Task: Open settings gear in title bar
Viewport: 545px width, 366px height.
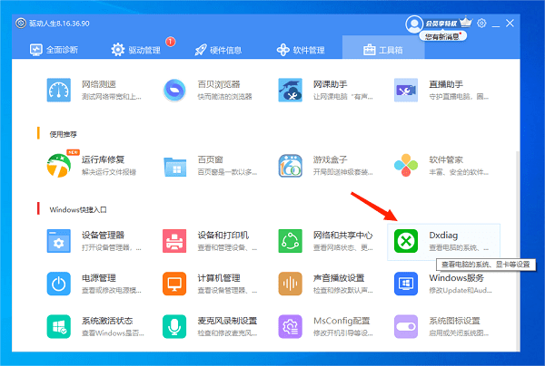Action: (x=481, y=24)
